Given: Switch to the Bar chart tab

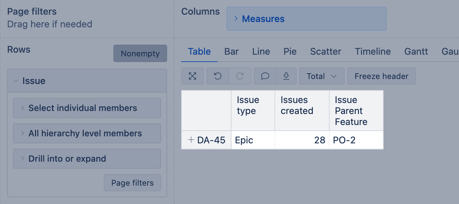Looking at the screenshot, I should (232, 52).
